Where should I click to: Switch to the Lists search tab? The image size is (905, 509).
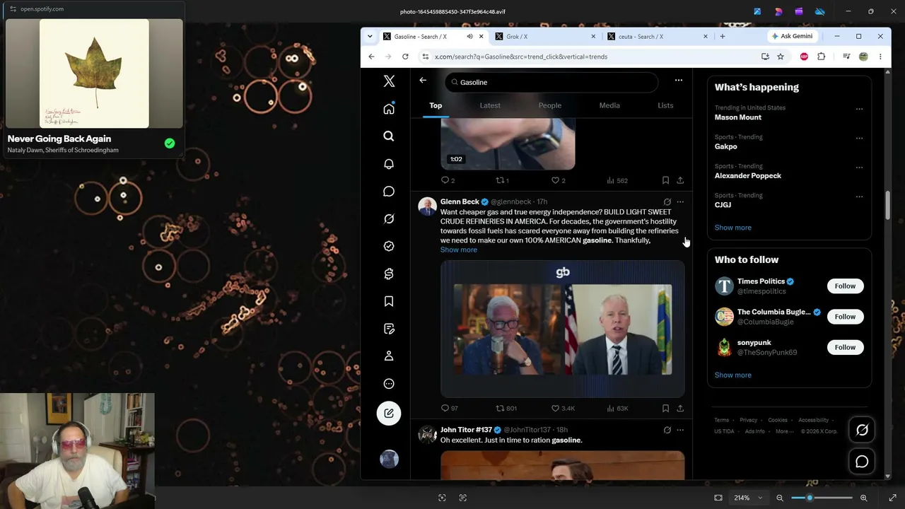click(x=665, y=105)
